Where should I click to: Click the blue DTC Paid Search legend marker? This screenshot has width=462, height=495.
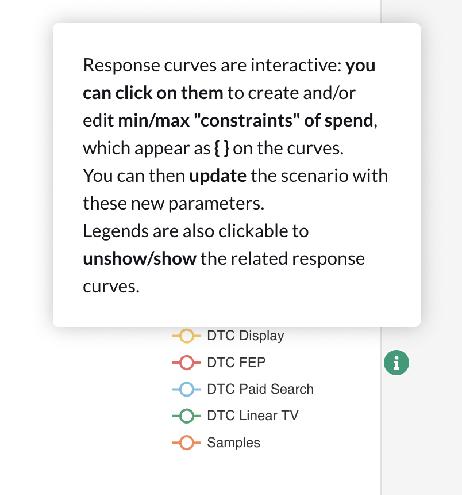[187, 389]
